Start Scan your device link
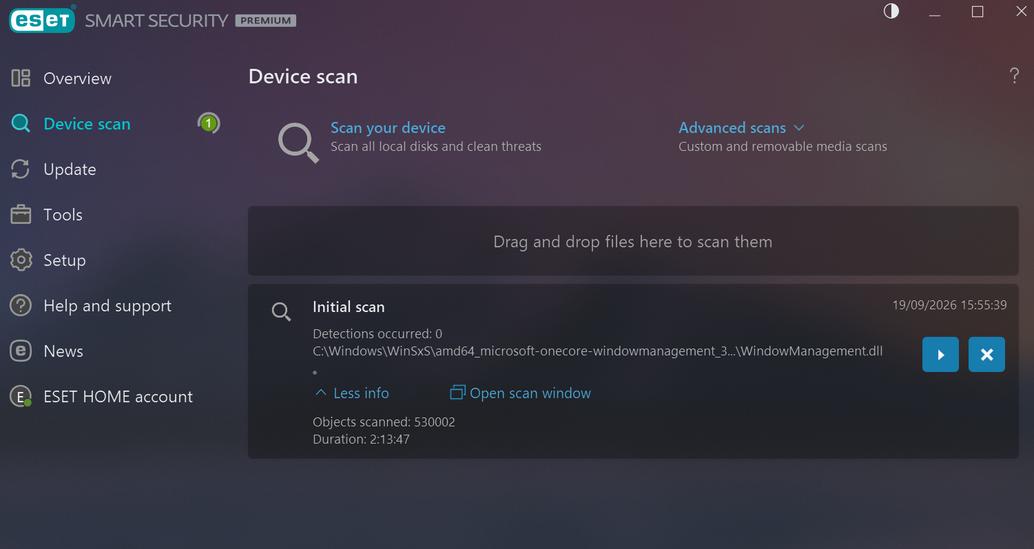 click(x=388, y=128)
